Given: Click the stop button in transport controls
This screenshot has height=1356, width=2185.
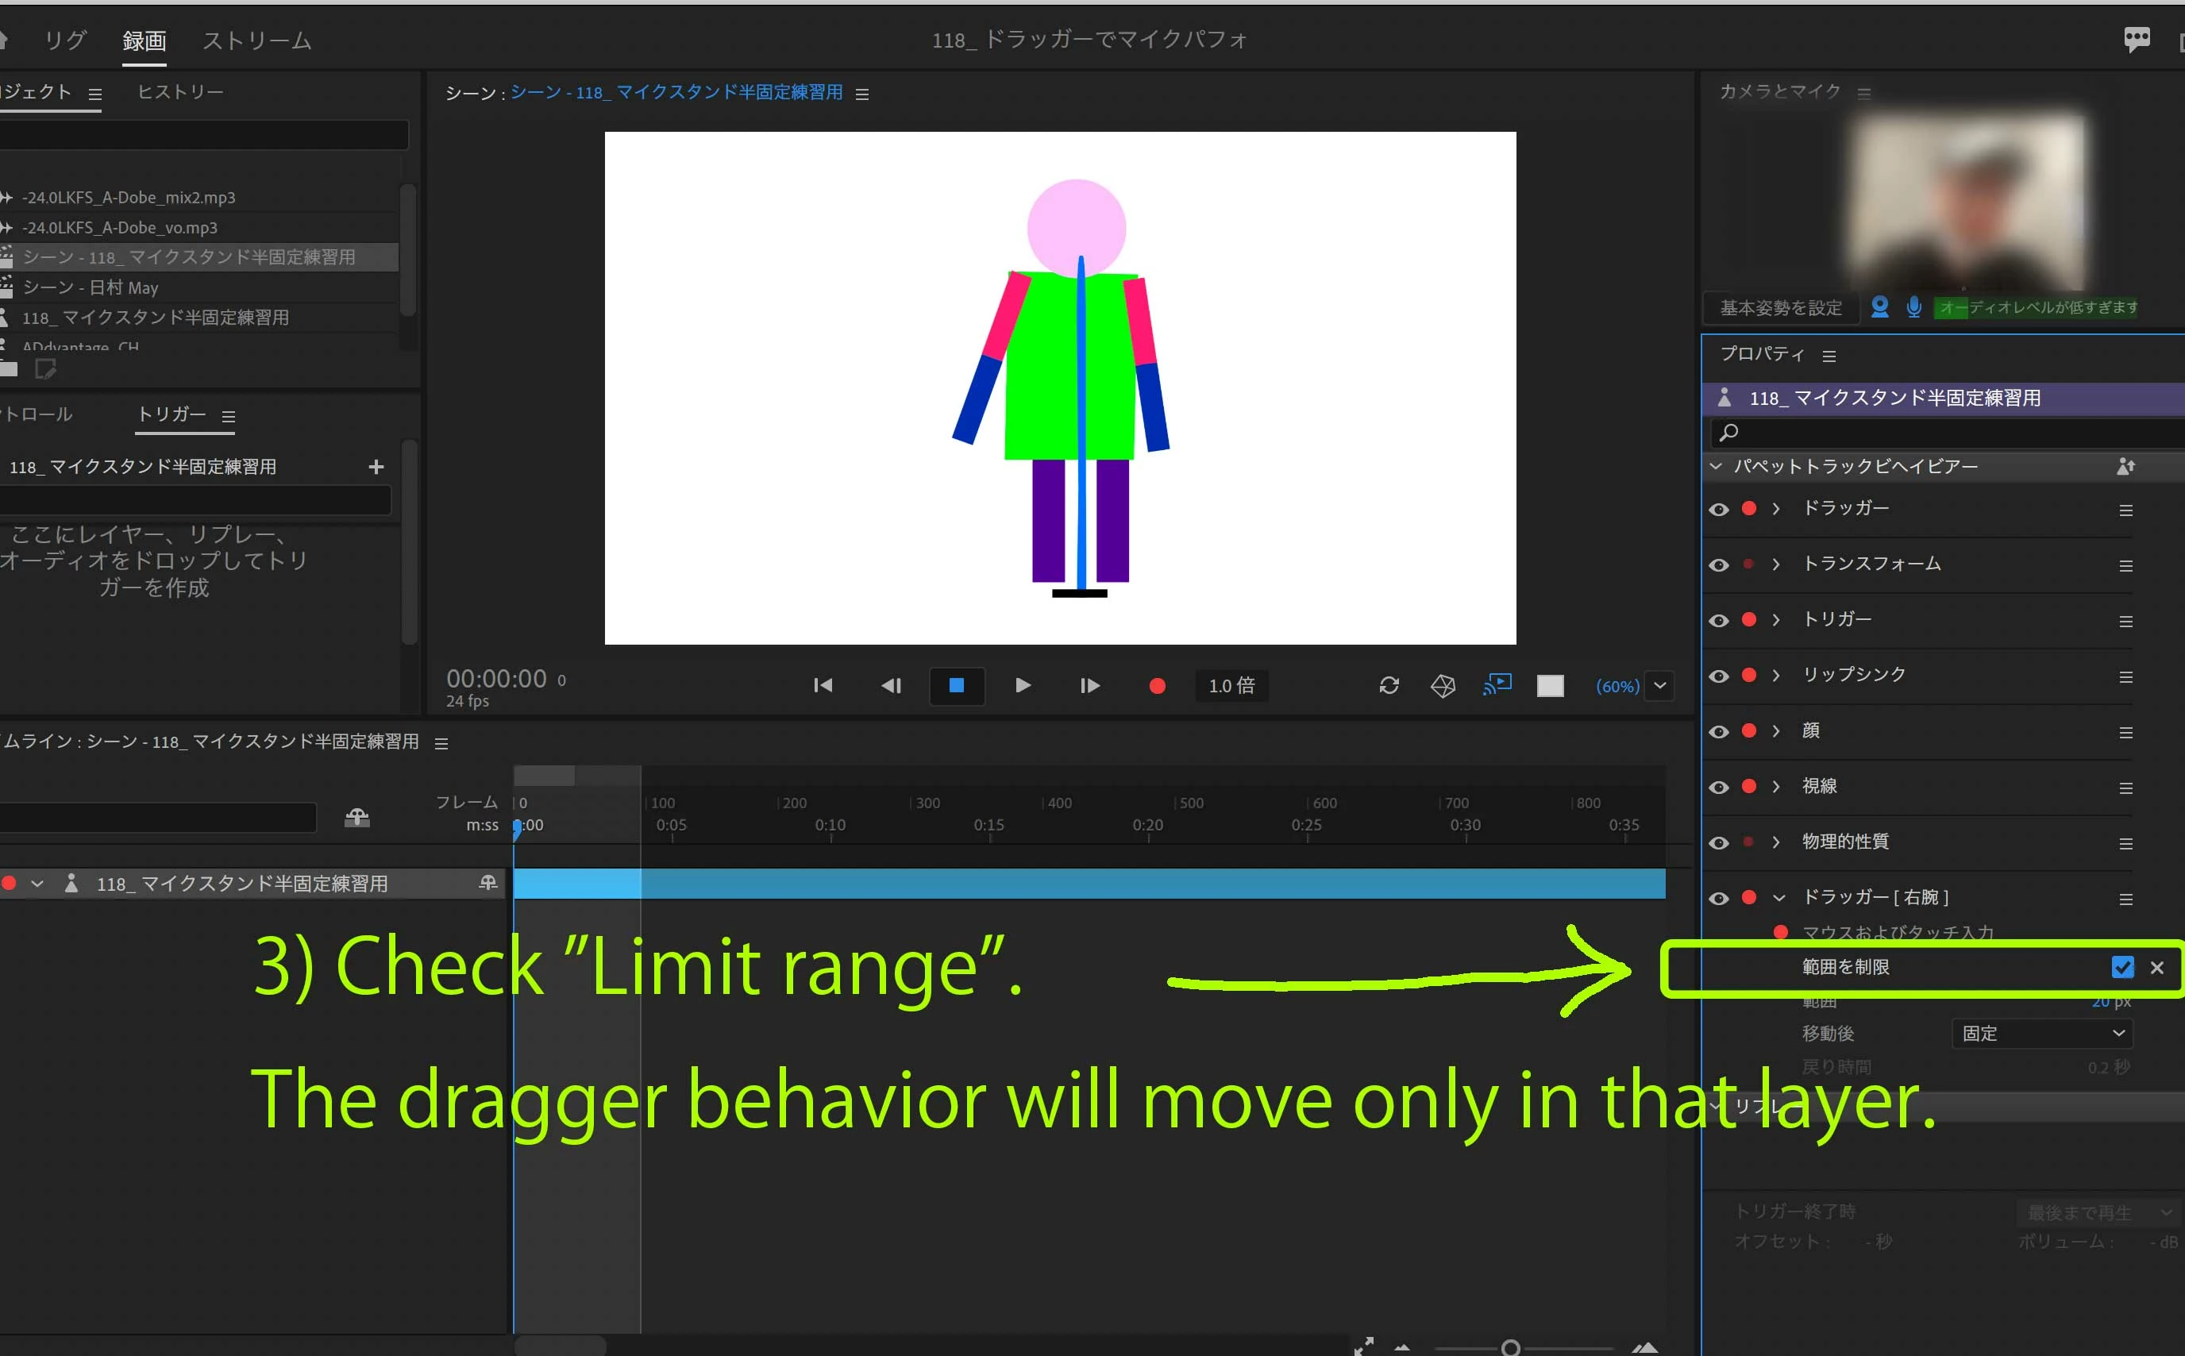Looking at the screenshot, I should [957, 686].
